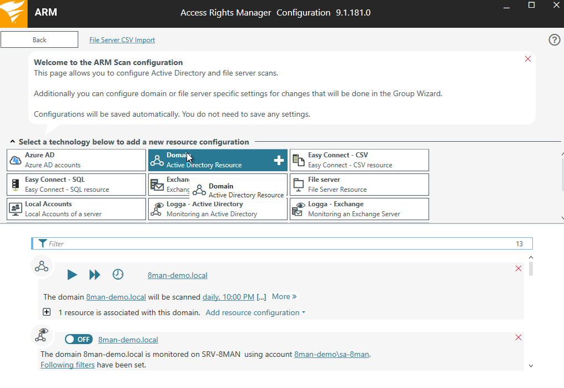This screenshot has width=564, height=388.
Task: Add a Domain Active Directory resource
Action: [x=218, y=160]
